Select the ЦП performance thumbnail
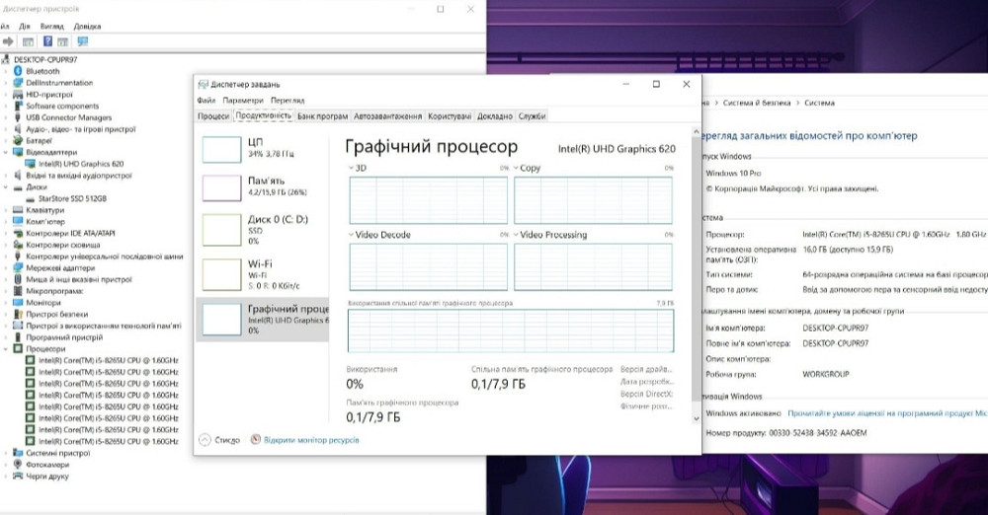Viewport: 988px width, 515px height. click(x=262, y=149)
